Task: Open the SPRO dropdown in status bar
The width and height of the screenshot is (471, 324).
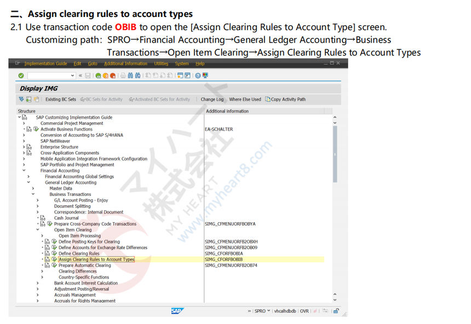Action: click(268, 311)
